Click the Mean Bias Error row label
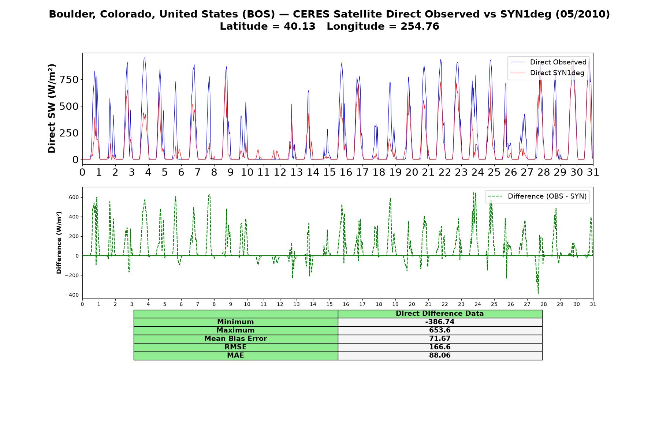 235,339
